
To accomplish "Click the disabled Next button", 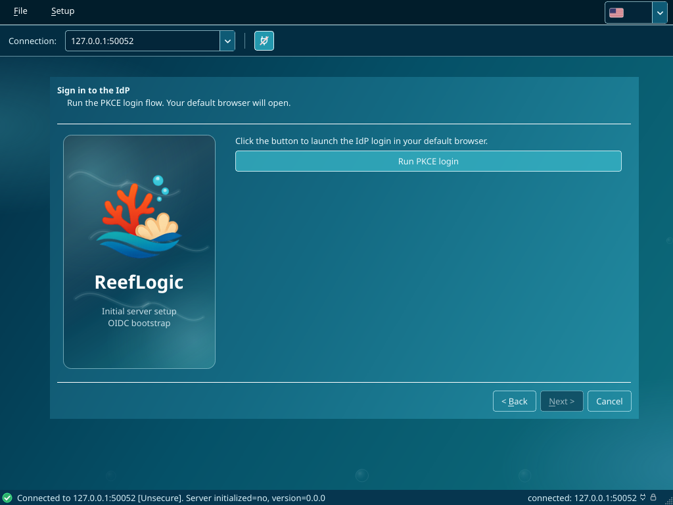I will tap(561, 401).
